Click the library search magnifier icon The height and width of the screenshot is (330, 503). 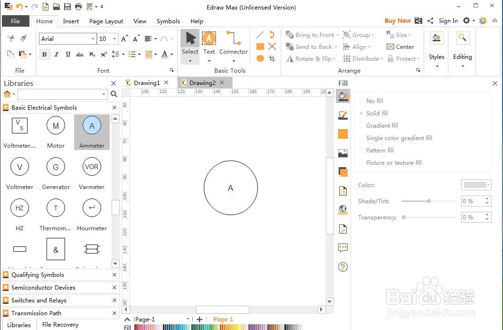[x=114, y=94]
